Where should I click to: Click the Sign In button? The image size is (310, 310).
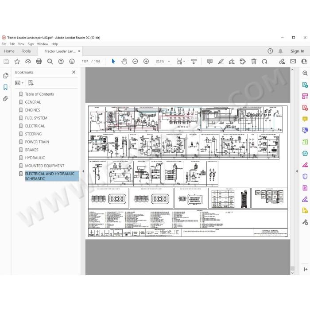coord(297,51)
